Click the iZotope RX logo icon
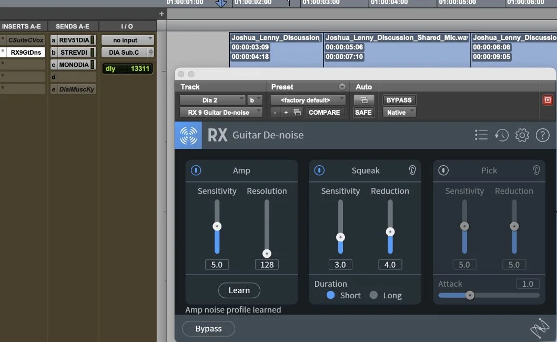Screen dimensions: 557x342 tap(188, 135)
